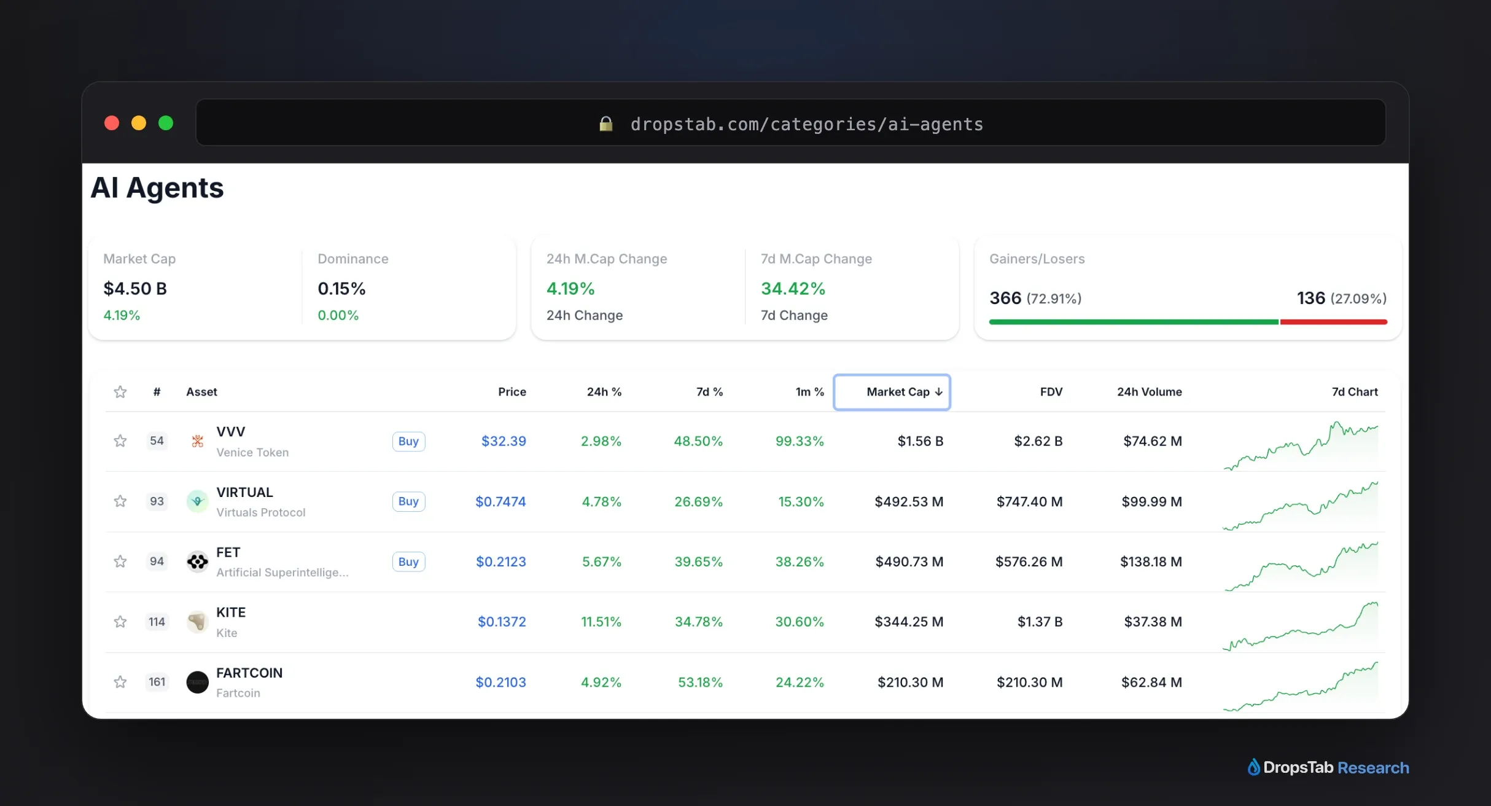Click the Venice Token VVV logo icon

coord(197,441)
